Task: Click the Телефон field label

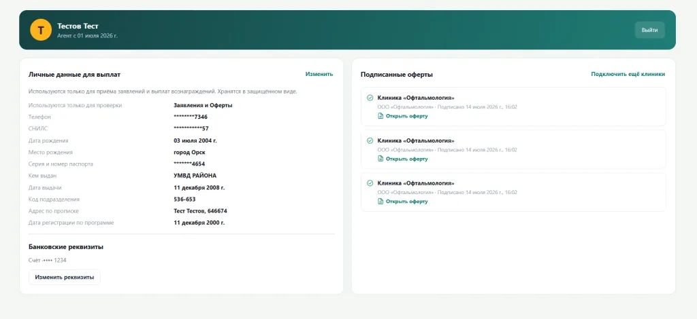Action: click(39, 117)
